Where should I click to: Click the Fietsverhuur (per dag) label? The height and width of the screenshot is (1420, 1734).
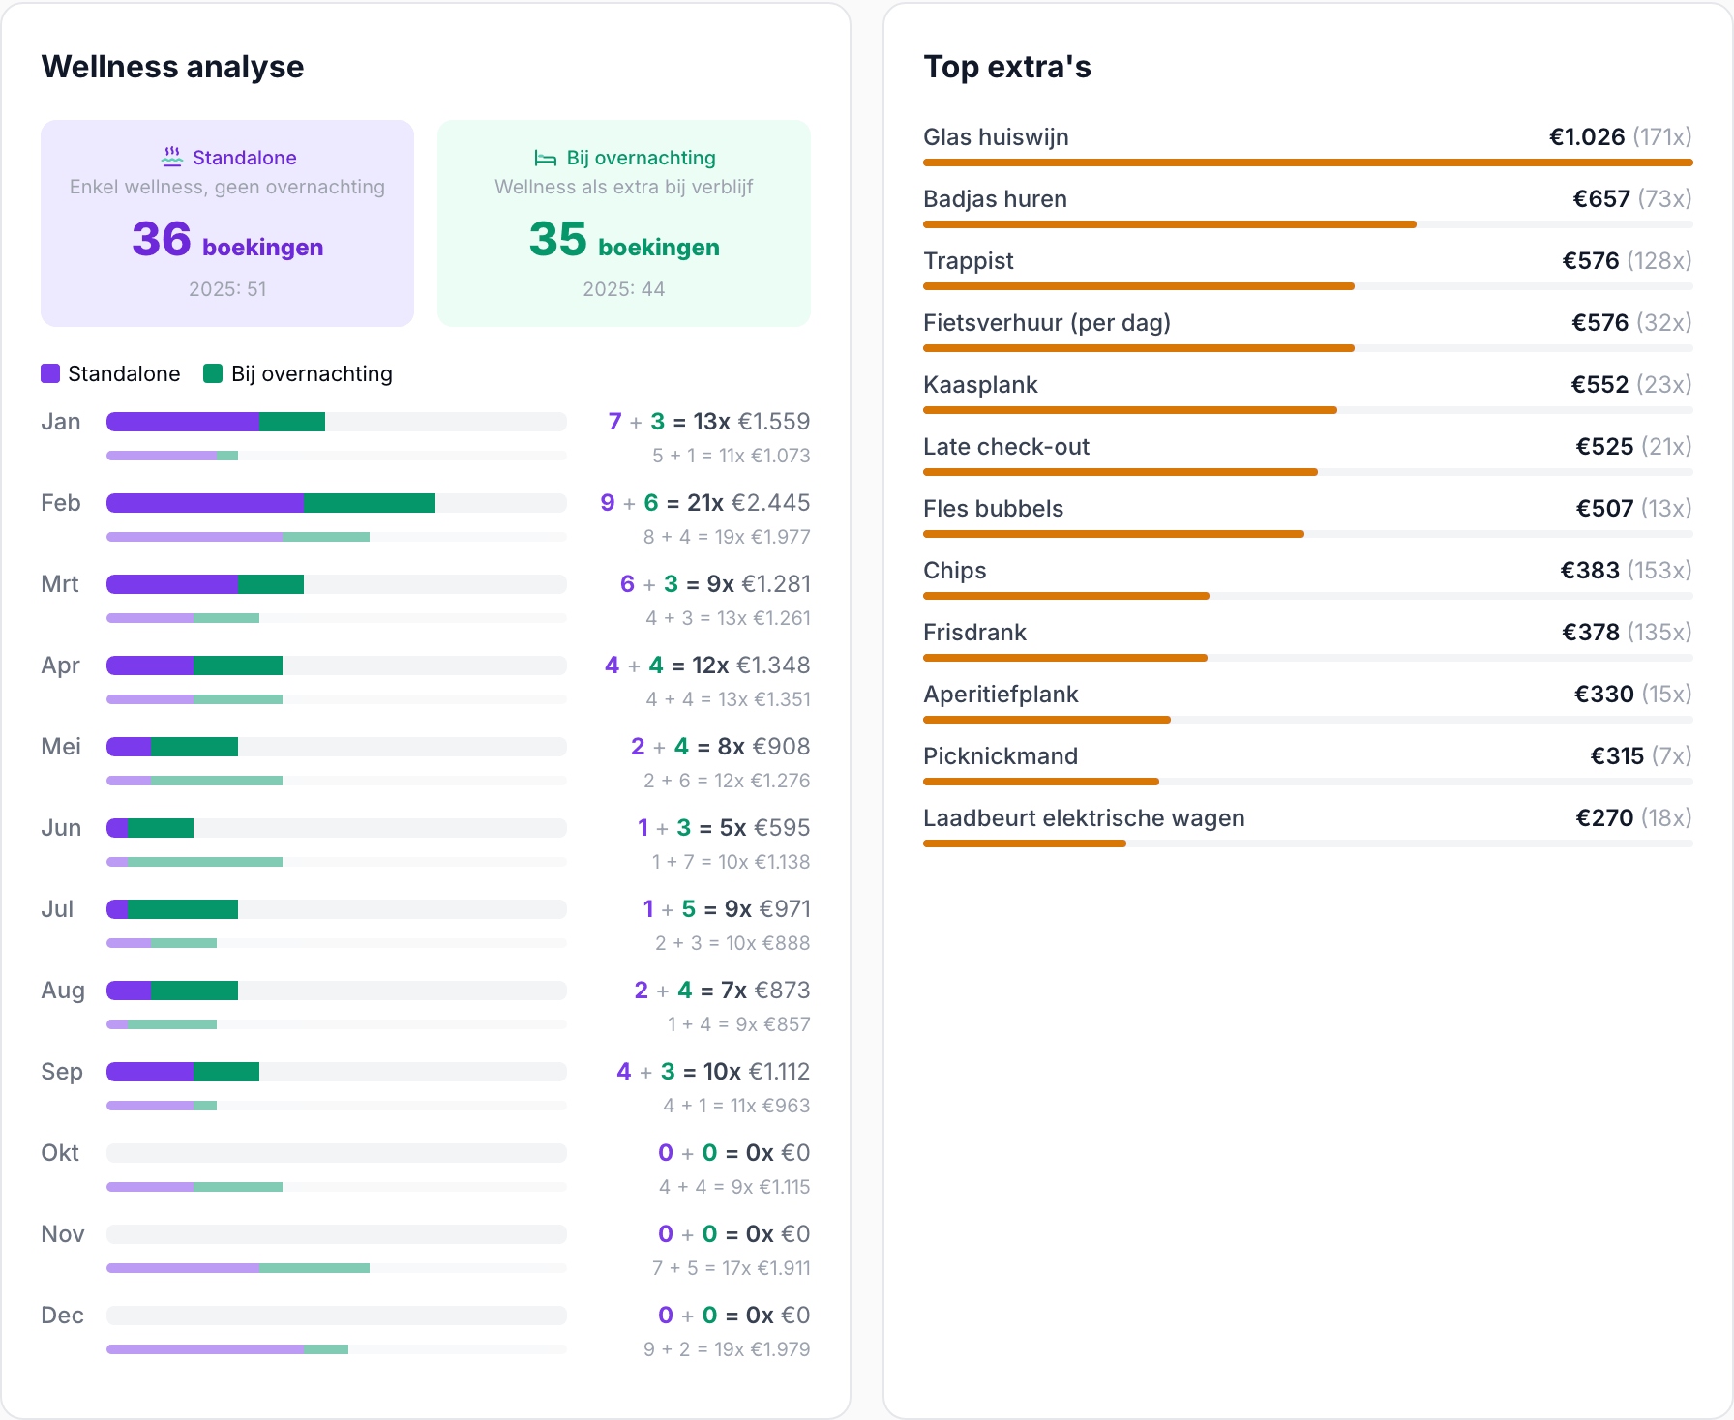pos(1047,322)
